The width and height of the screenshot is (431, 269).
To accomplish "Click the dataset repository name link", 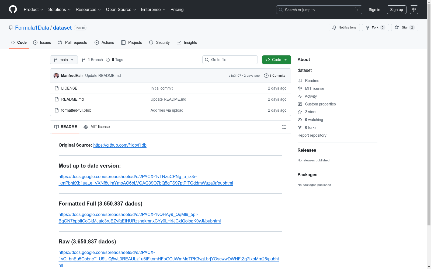I will [x=62, y=28].
